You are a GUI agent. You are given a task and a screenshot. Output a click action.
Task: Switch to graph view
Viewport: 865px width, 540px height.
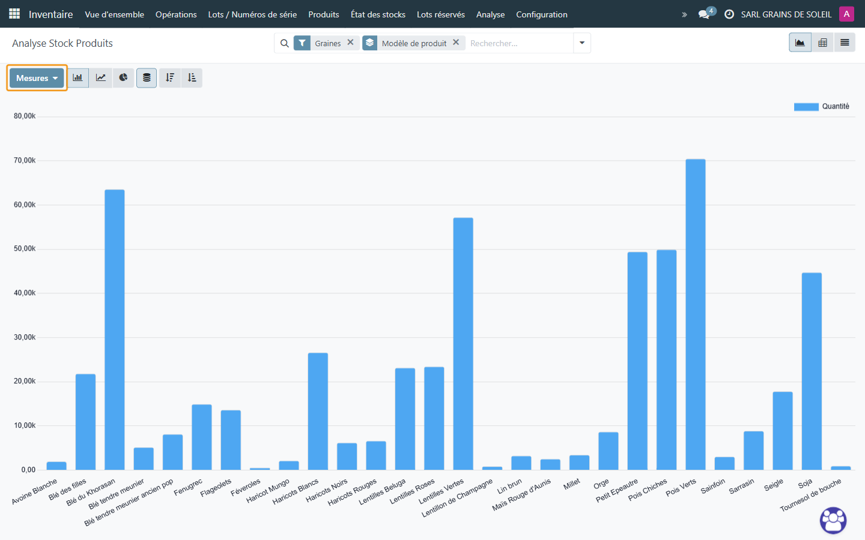tap(800, 43)
